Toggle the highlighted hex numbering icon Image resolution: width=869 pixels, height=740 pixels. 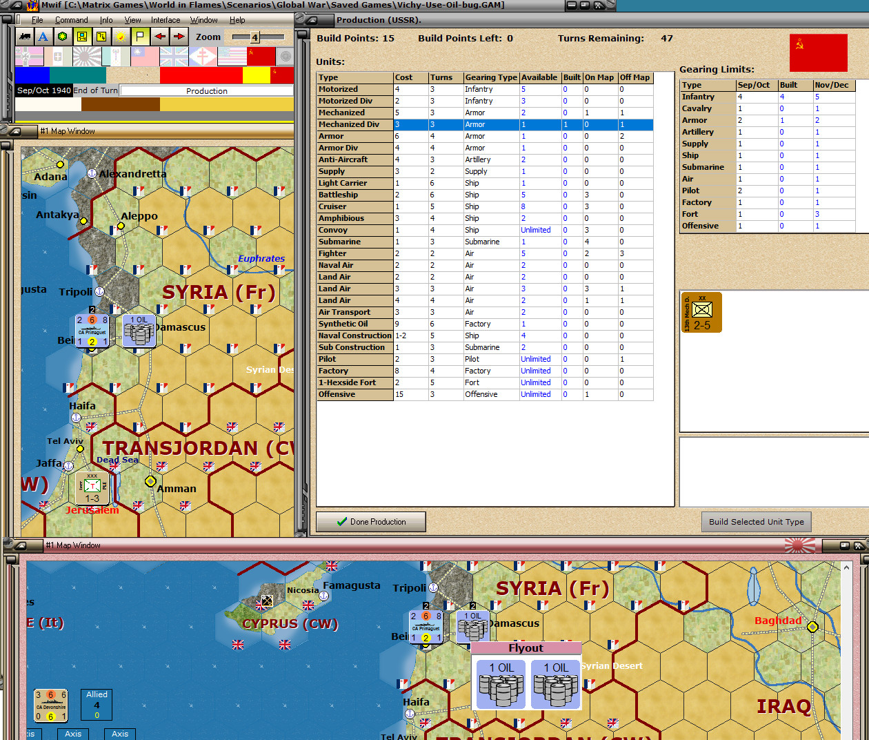[x=81, y=36]
